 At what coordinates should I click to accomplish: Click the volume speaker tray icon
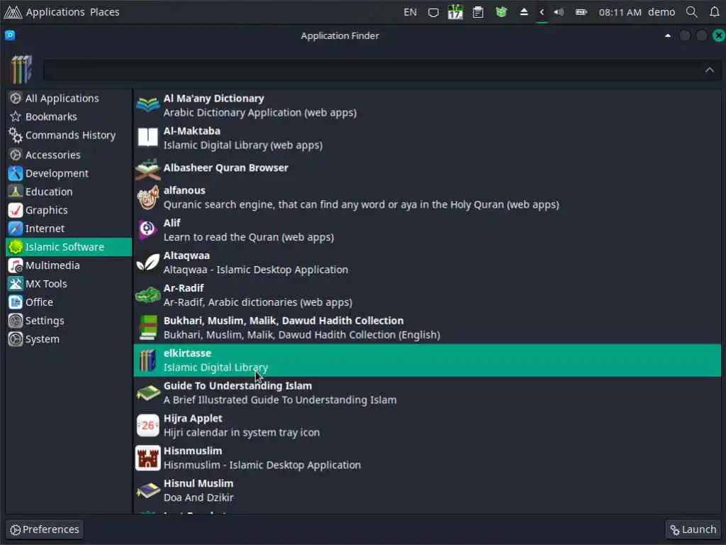[559, 12]
